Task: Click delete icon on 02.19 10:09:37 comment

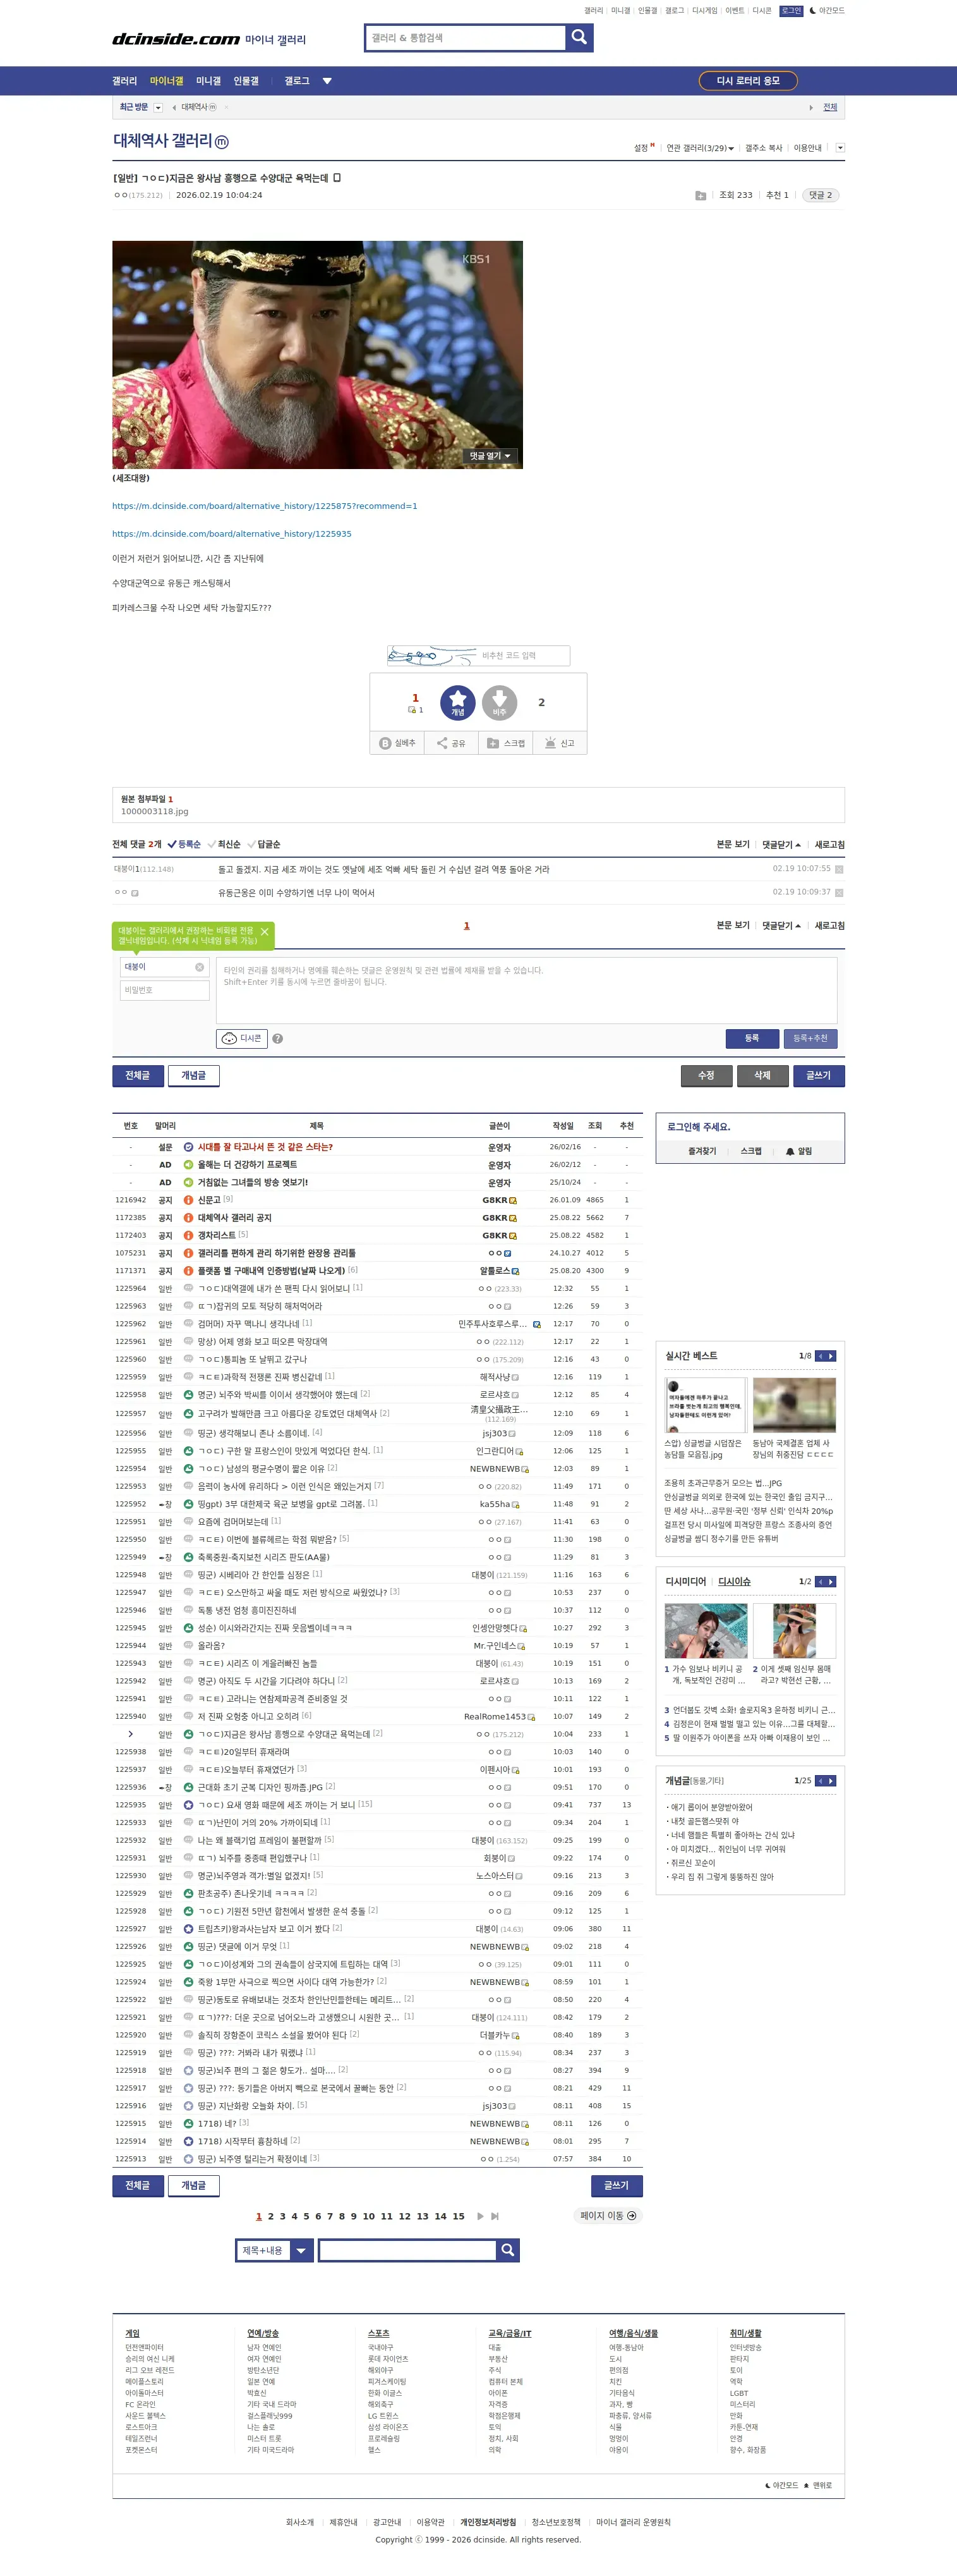Action: coord(839,892)
